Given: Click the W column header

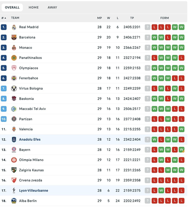Looking at the screenshot, I should pos(108,18).
